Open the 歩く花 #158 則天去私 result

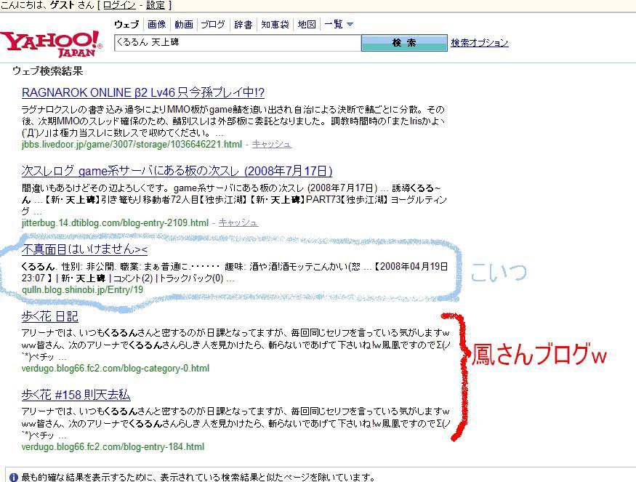(76, 395)
